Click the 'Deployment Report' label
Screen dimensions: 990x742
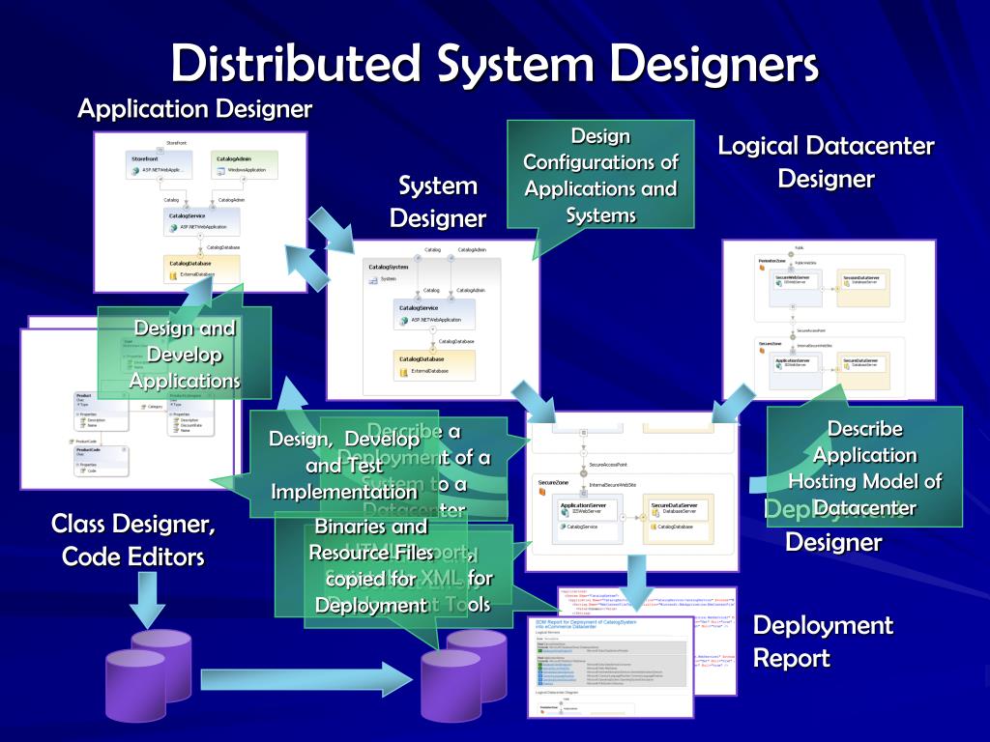[823, 642]
